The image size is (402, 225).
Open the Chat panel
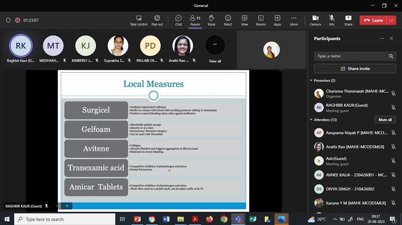pos(178,20)
